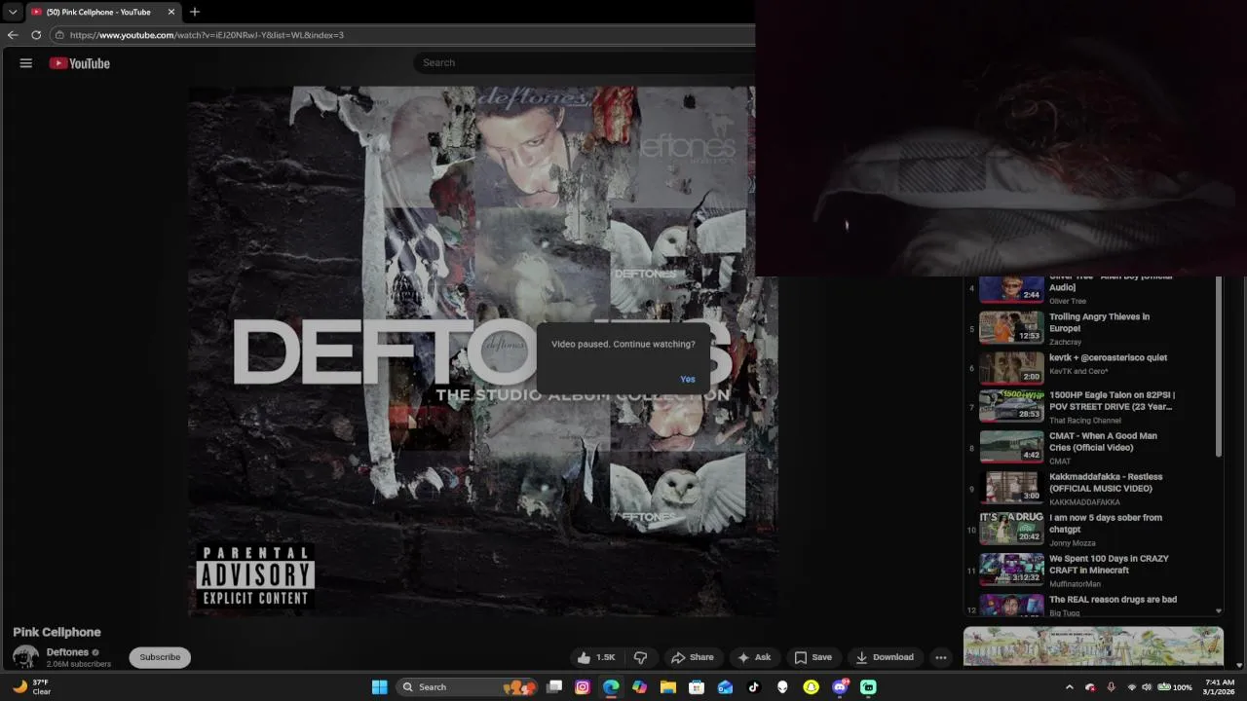Open Copilot from the taskbar

pyautogui.click(x=639, y=687)
